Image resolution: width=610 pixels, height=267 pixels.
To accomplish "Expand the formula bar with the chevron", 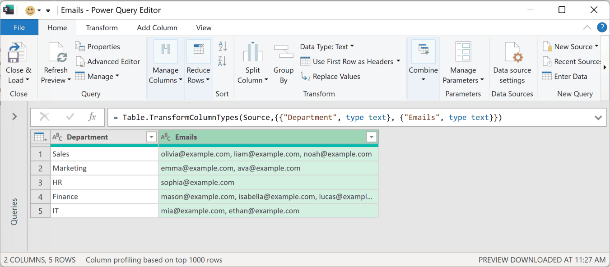I will [x=598, y=118].
